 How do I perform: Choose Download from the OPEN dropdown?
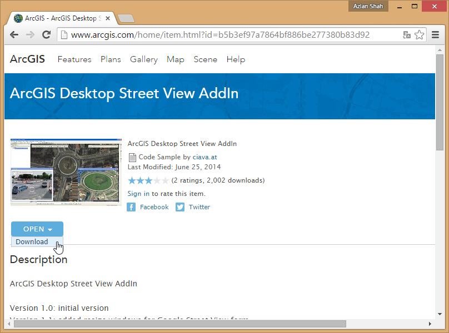(x=37, y=242)
